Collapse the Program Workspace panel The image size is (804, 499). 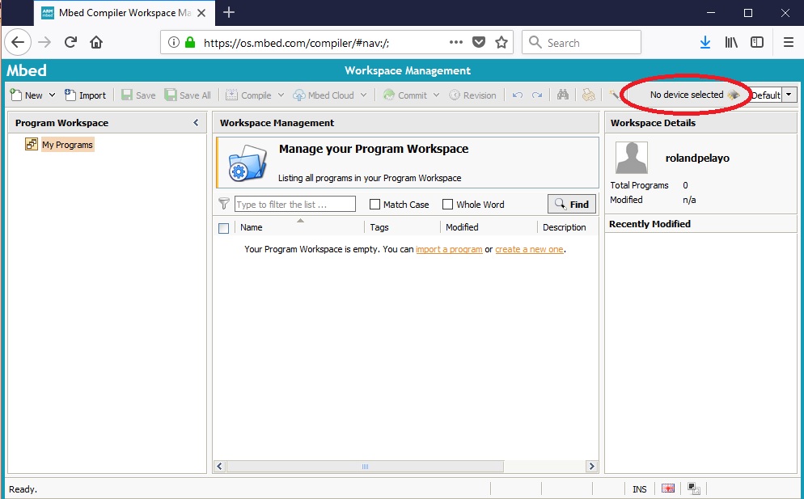pyautogui.click(x=196, y=123)
